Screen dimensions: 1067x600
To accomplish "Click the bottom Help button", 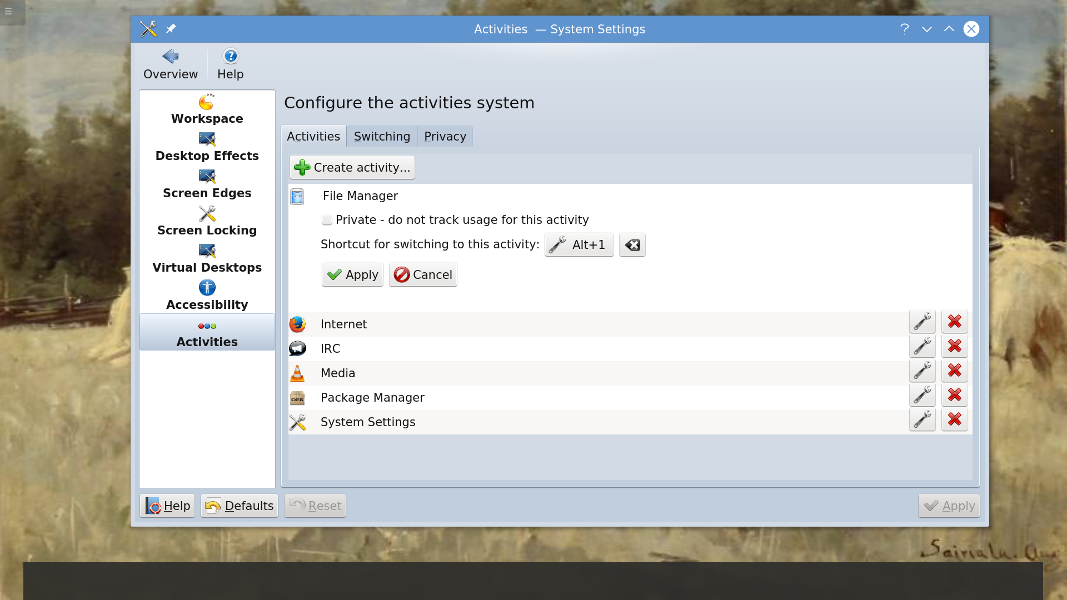I will [x=167, y=506].
